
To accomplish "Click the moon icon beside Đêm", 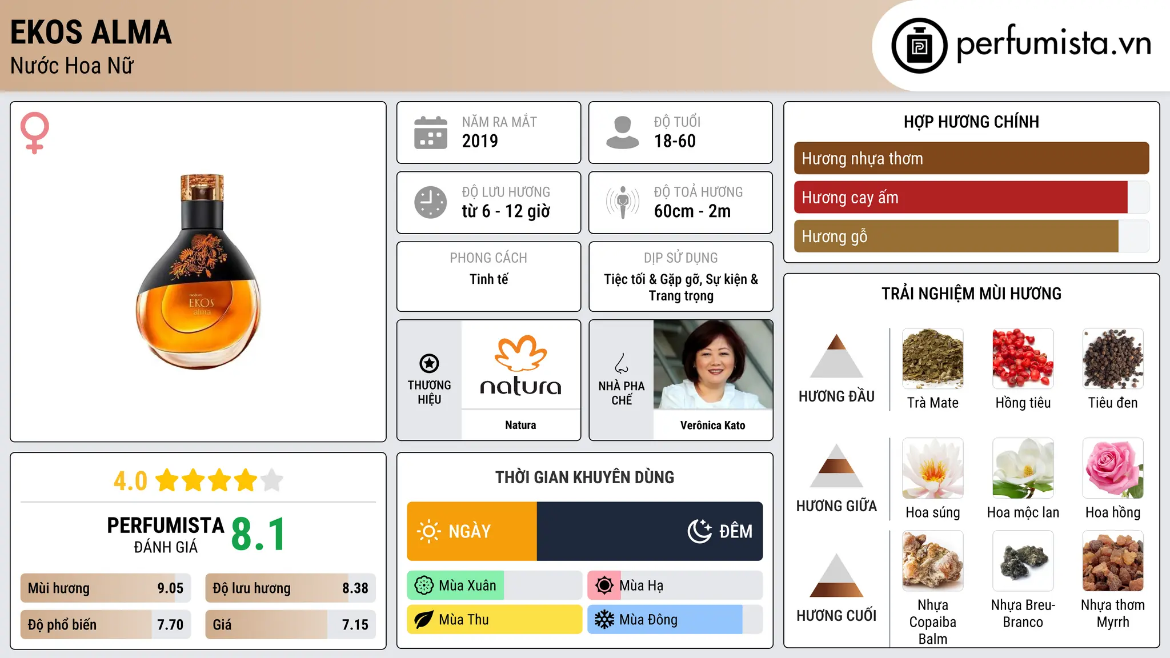I will point(700,531).
